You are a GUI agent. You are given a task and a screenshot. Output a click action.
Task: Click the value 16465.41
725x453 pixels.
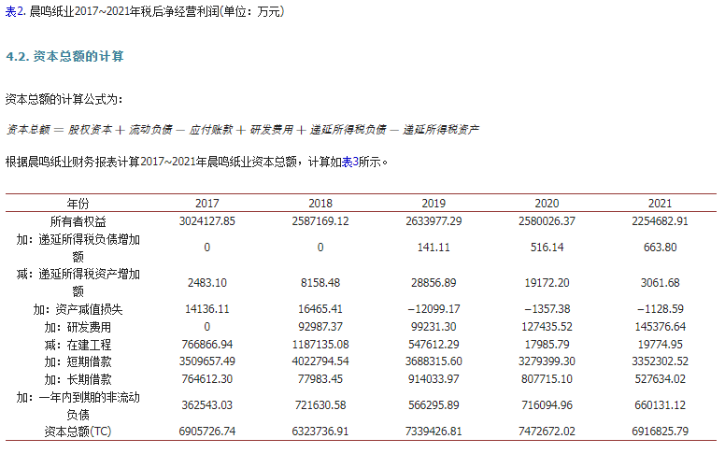(x=320, y=309)
